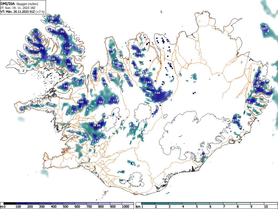Click the 'VT: Mán. 20.11.2023 01Z' valid time
Screen dimensions: 278x209
[x=18, y=12]
